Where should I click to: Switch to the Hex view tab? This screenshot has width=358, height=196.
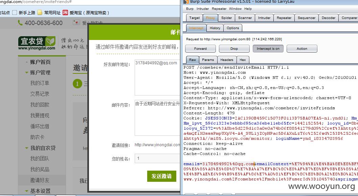click(243, 60)
